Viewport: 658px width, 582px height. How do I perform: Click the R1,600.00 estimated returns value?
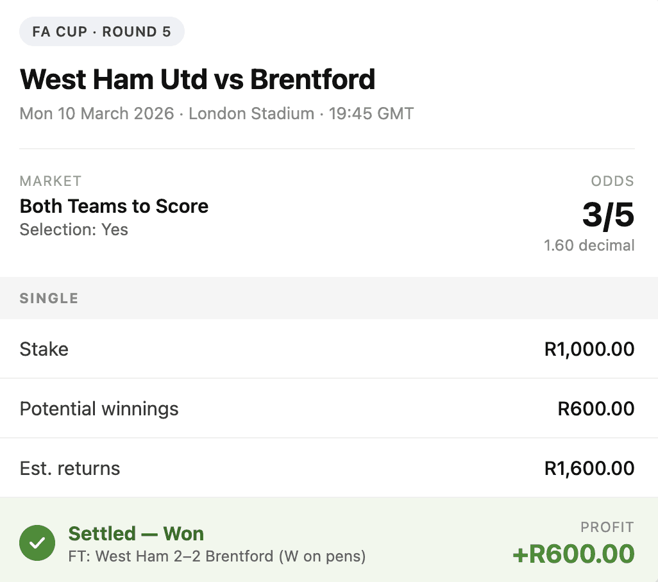[588, 468]
